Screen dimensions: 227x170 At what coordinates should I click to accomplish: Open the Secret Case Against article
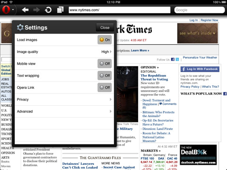[119, 167]
